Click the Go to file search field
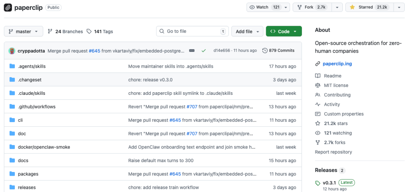This screenshot has height=192, width=410. pos(191,31)
